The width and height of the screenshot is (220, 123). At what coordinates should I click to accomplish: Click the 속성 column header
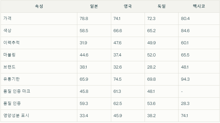pyautogui.click(x=39, y=6)
